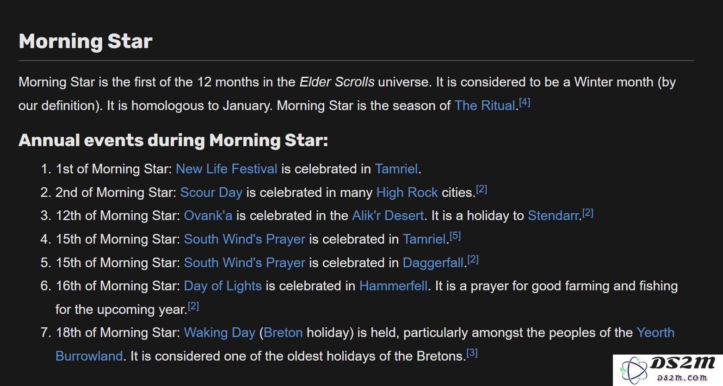Open the Ovank'a link
The width and height of the screenshot is (723, 386).
[208, 215]
